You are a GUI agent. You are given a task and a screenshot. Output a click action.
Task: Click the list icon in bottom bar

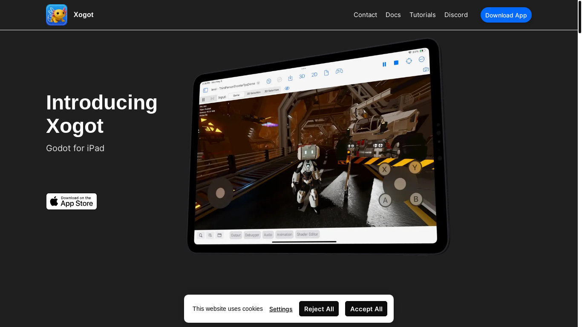tap(210, 235)
